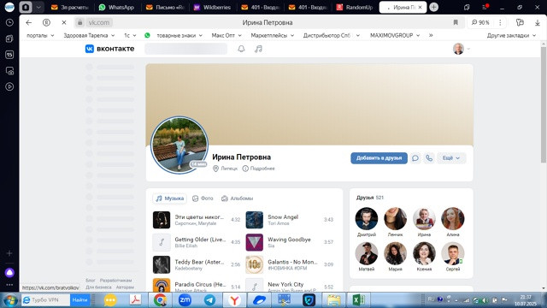Add a new browser tab
Image resolution: width=547 pixels, height=308 pixels.
click(433, 7)
